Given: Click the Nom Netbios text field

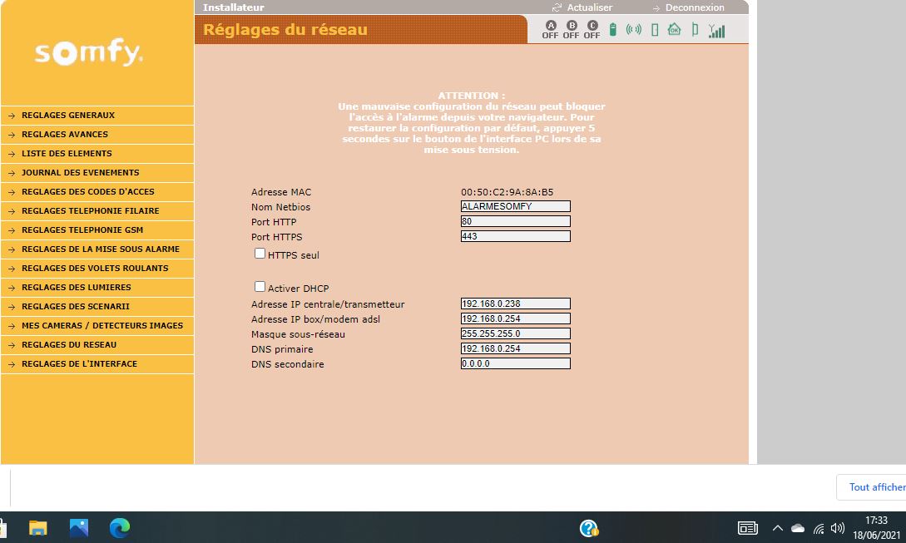Looking at the screenshot, I should tap(515, 207).
